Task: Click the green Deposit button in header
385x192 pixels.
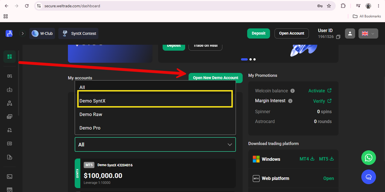Action: [259, 33]
